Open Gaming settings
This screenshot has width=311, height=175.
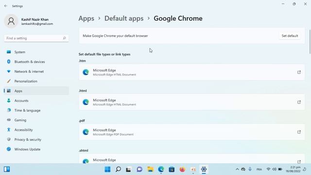click(36, 120)
